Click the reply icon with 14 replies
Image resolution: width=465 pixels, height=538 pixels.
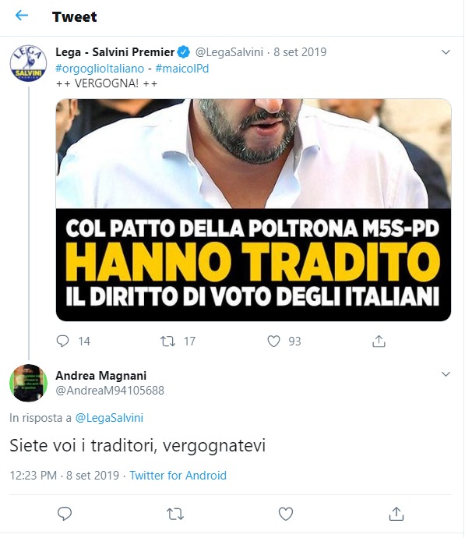tap(63, 341)
